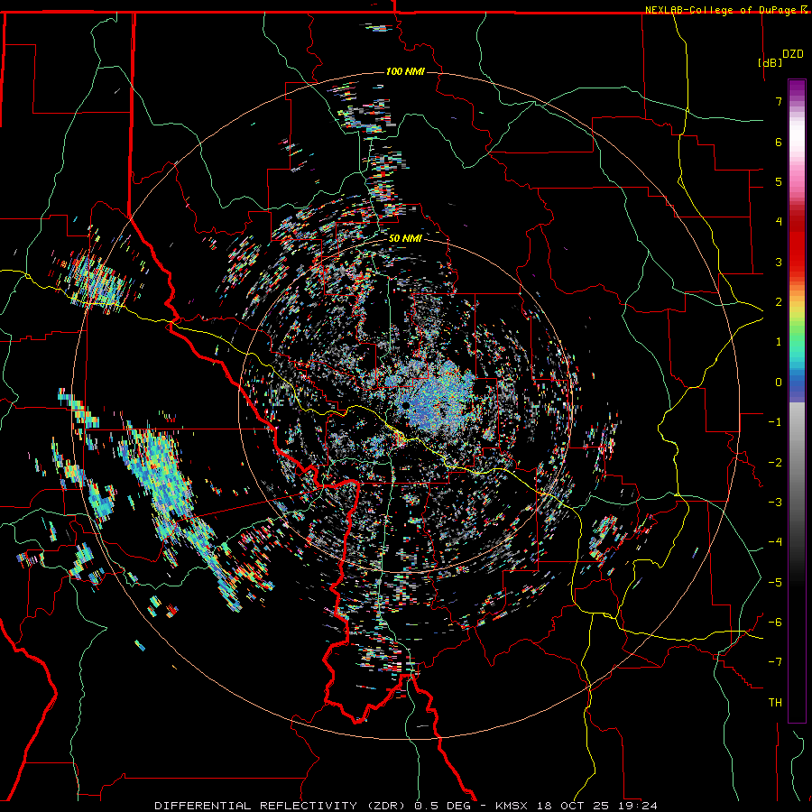Click the 7 value on the scale
Viewport: 812px width, 812px height.
(779, 101)
